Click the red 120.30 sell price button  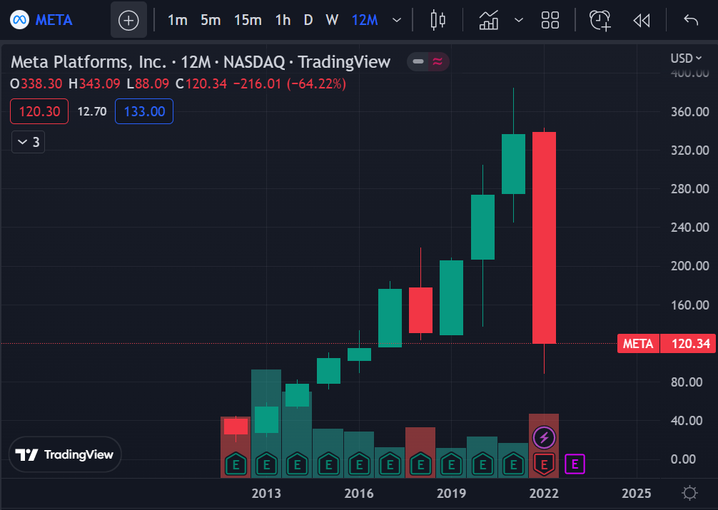coord(39,111)
